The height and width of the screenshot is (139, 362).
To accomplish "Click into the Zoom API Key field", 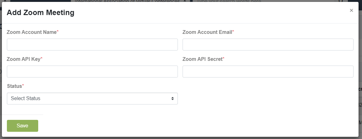I will click(x=92, y=72).
